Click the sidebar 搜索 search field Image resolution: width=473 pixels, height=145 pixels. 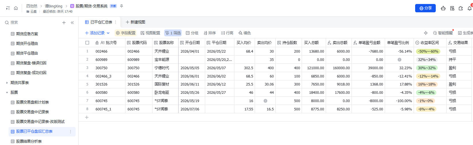click(x=32, y=22)
